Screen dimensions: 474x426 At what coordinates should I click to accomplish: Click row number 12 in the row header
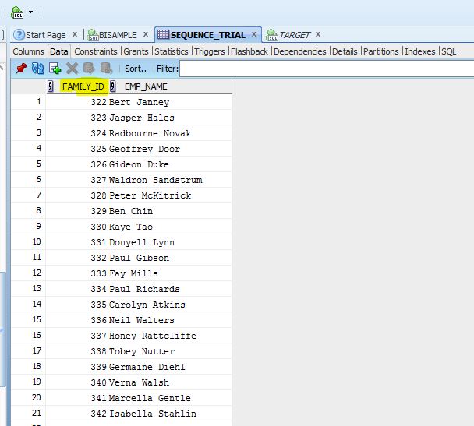click(x=28, y=273)
